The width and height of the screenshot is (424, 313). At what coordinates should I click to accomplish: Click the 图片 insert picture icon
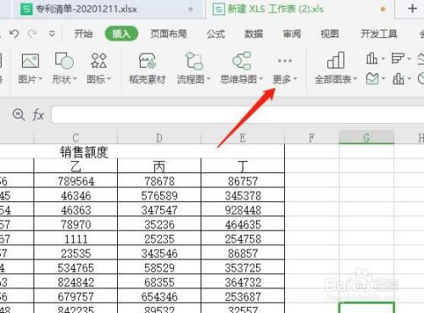point(31,60)
